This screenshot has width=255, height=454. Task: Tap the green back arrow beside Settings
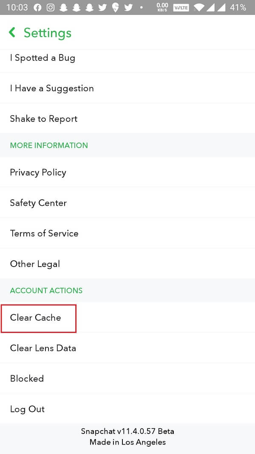coord(11,32)
